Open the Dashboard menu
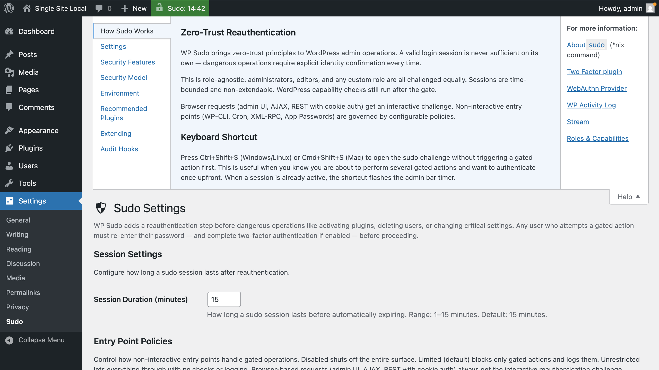 coord(37,31)
